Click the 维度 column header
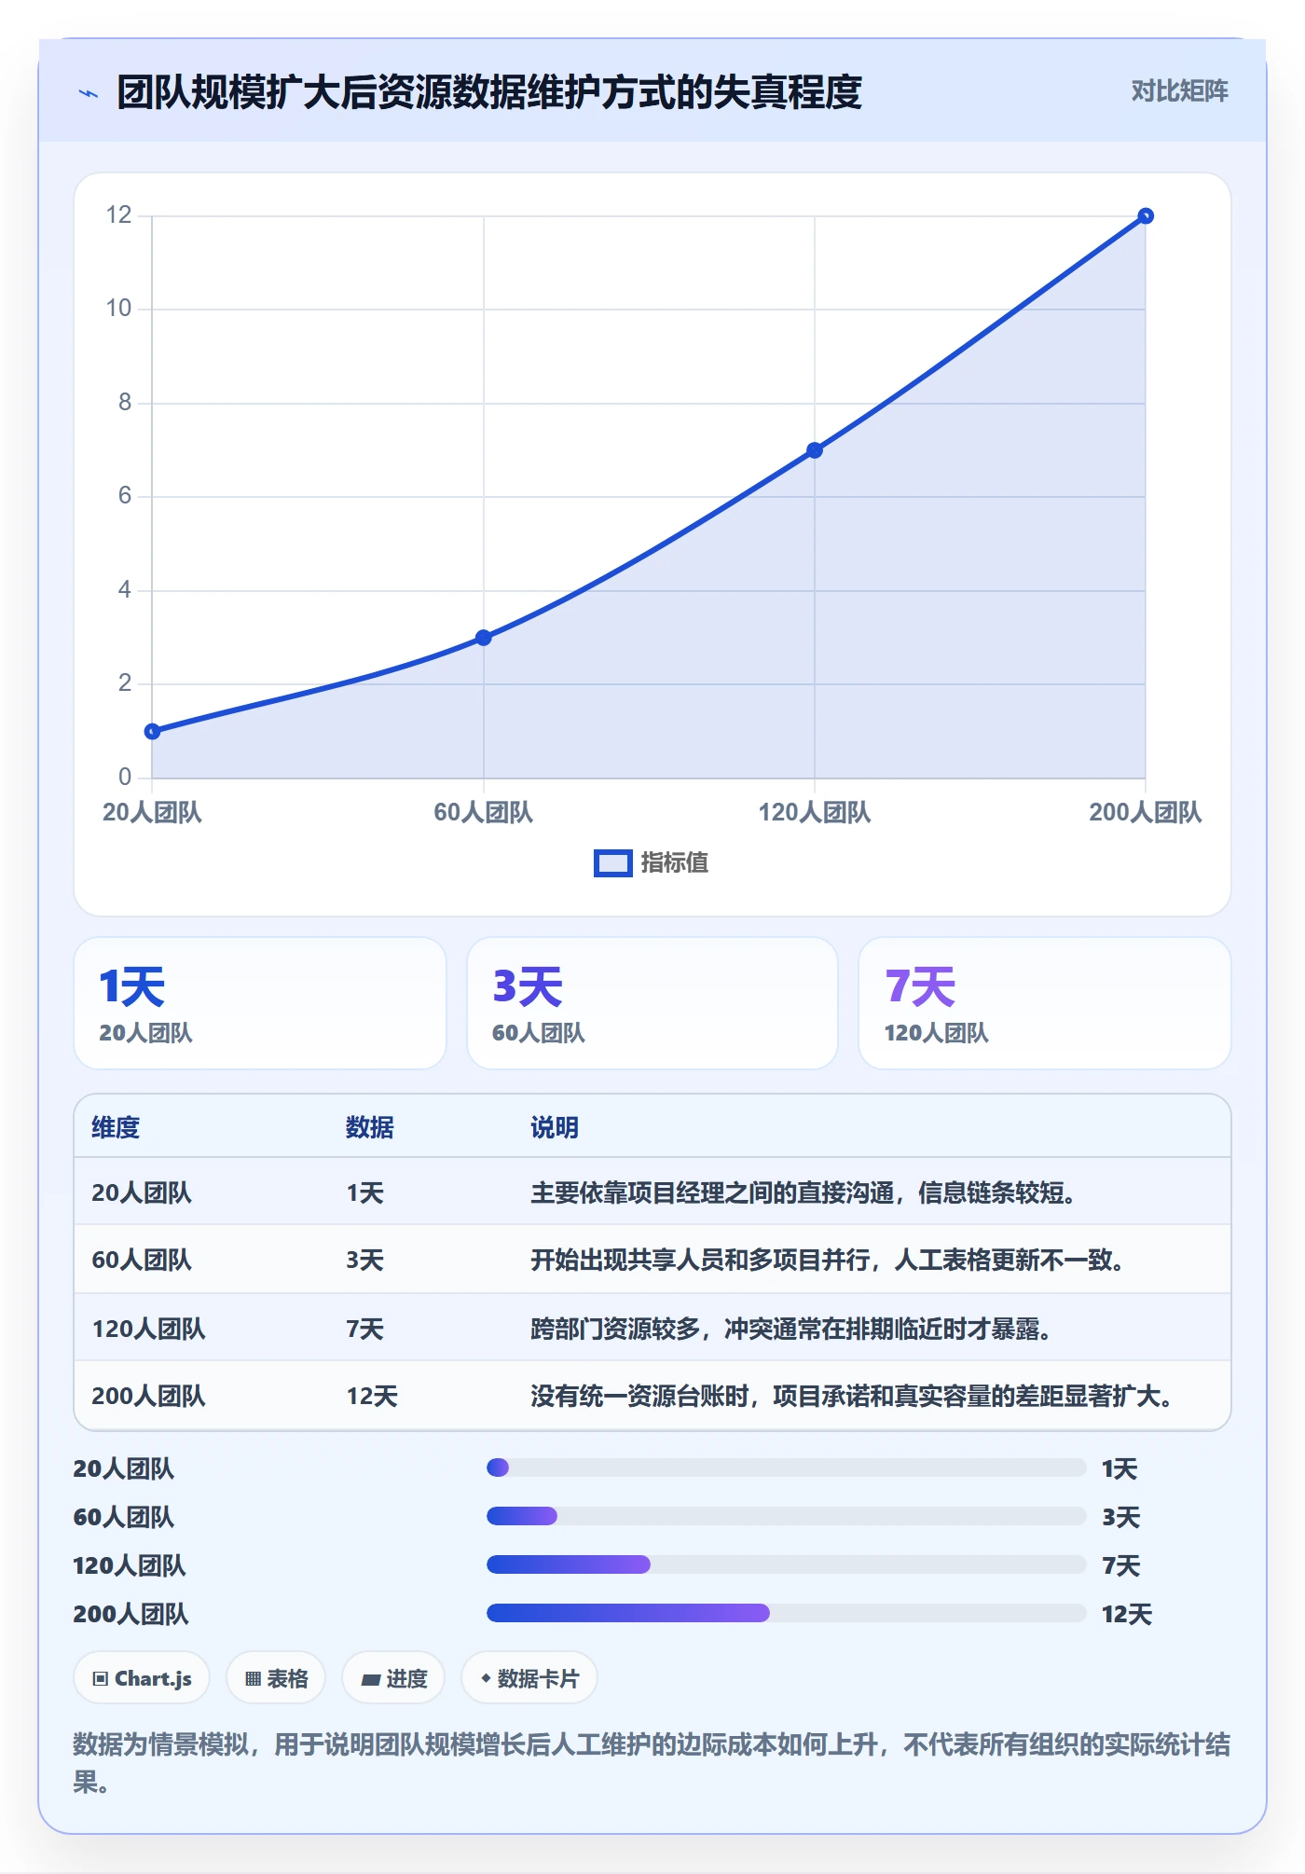1305x1874 pixels. click(116, 1127)
